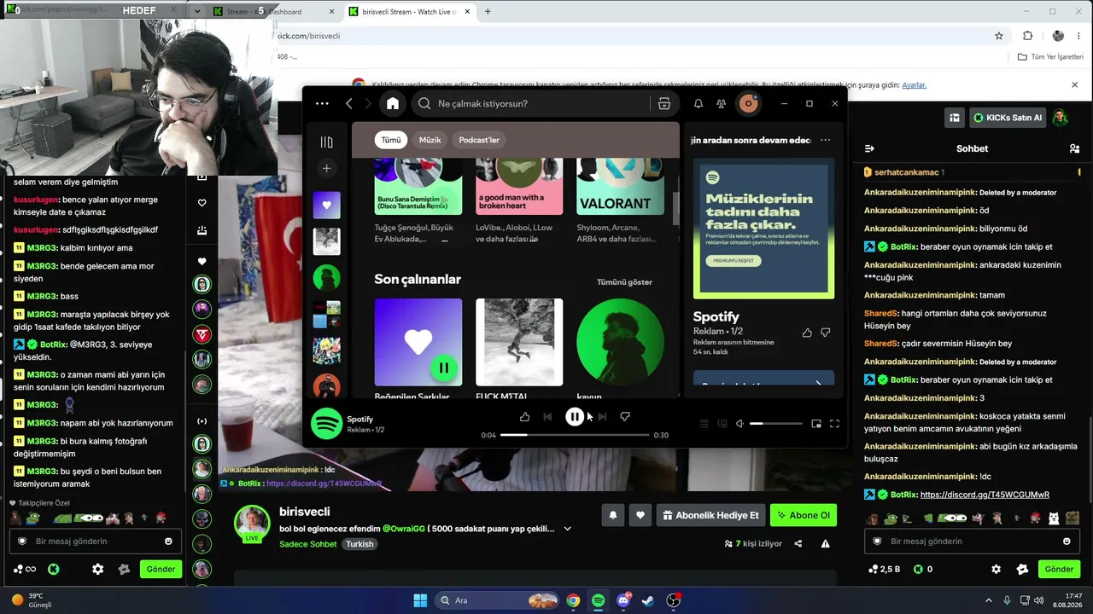1093x614 pixels.
Task: Create a new playlist with plus icon
Action: tap(326, 168)
